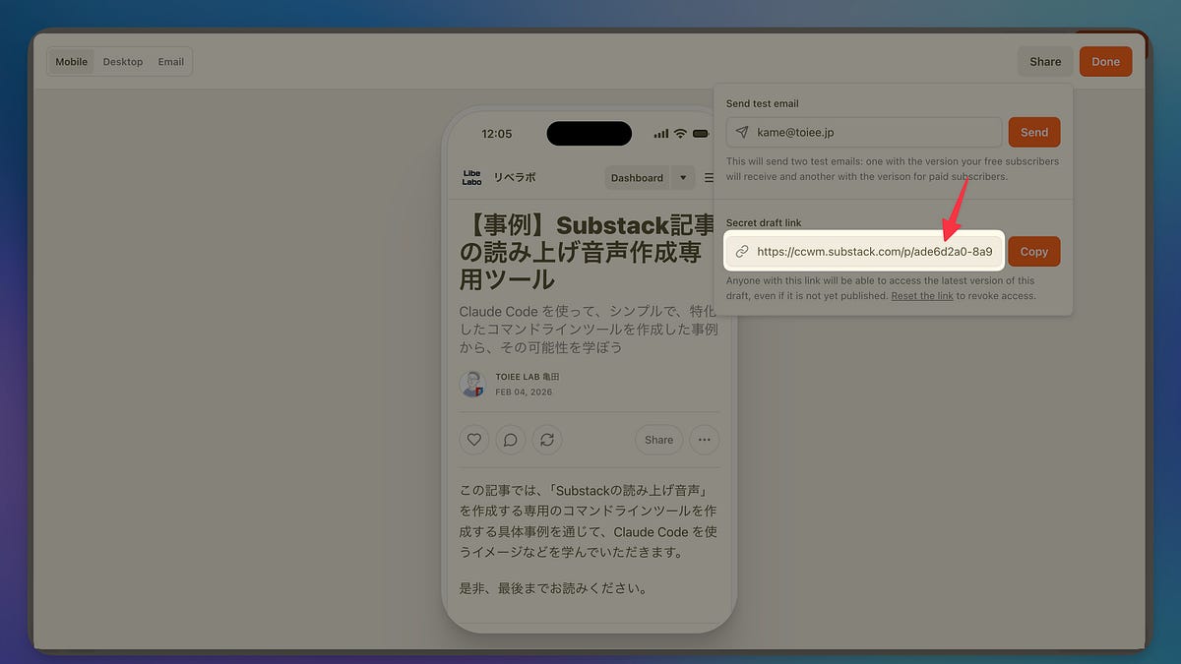Open more options via the ellipsis icon
Viewport: 1181px width, 664px height.
705,440
